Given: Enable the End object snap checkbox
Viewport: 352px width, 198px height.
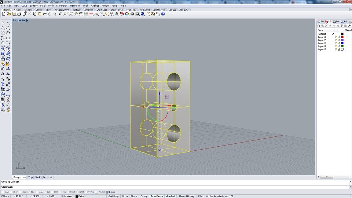Looking at the screenshot, I should [x=3, y=192].
